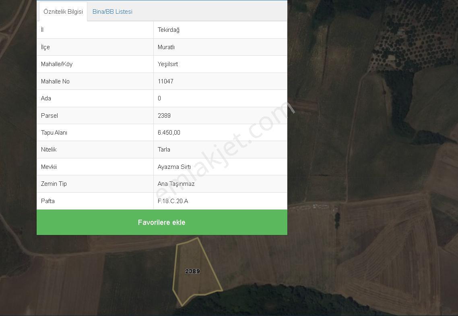Image resolution: width=458 pixels, height=316 pixels.
Task: Click the Yeşilsırt village value
Action: point(168,64)
